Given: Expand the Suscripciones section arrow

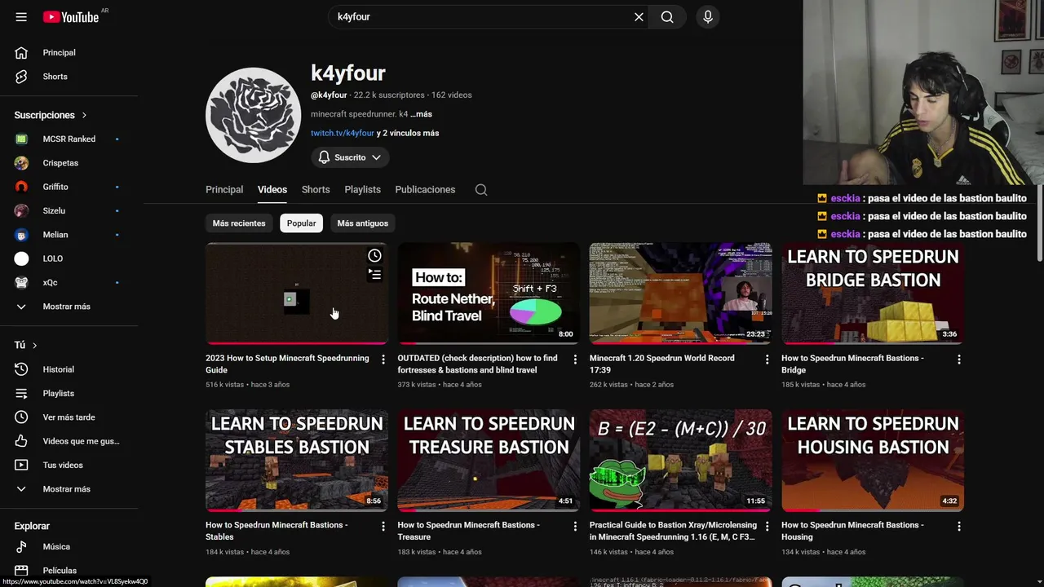Looking at the screenshot, I should (x=83, y=115).
